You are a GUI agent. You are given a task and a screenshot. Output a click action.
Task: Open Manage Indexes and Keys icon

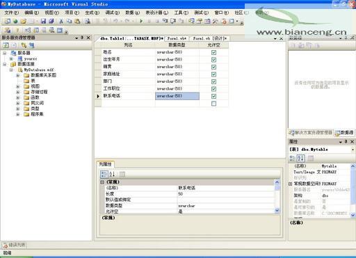[36, 30]
